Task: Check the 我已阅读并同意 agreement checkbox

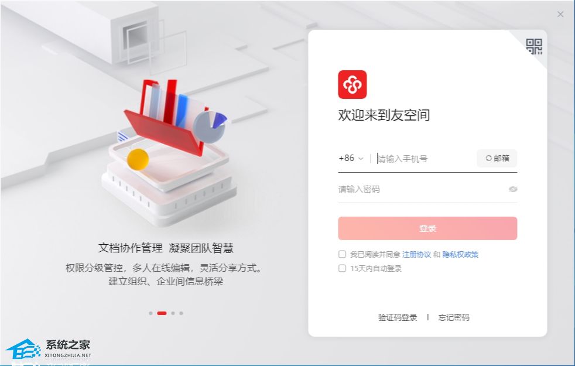Action: coord(342,254)
